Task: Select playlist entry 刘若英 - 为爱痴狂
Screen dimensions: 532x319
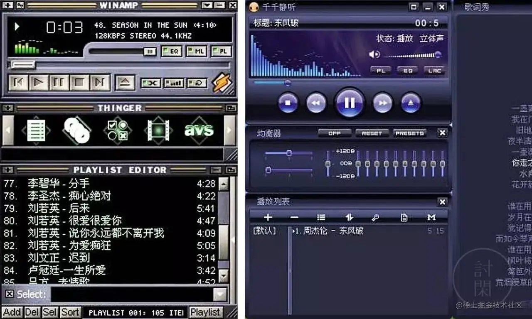Action: tap(109, 245)
